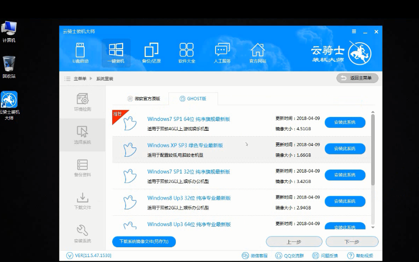Click 返回主菜单 button
The image size is (419, 262).
357,78
